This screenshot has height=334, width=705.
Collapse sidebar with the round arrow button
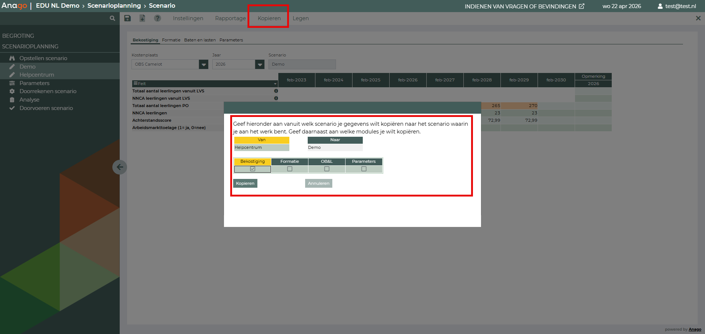120,167
